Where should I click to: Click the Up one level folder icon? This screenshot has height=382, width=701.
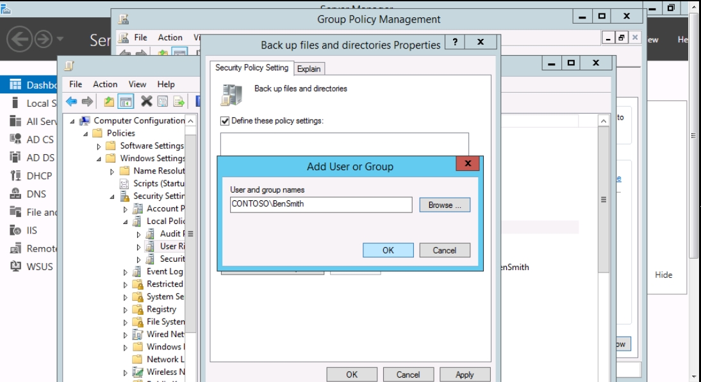point(110,101)
